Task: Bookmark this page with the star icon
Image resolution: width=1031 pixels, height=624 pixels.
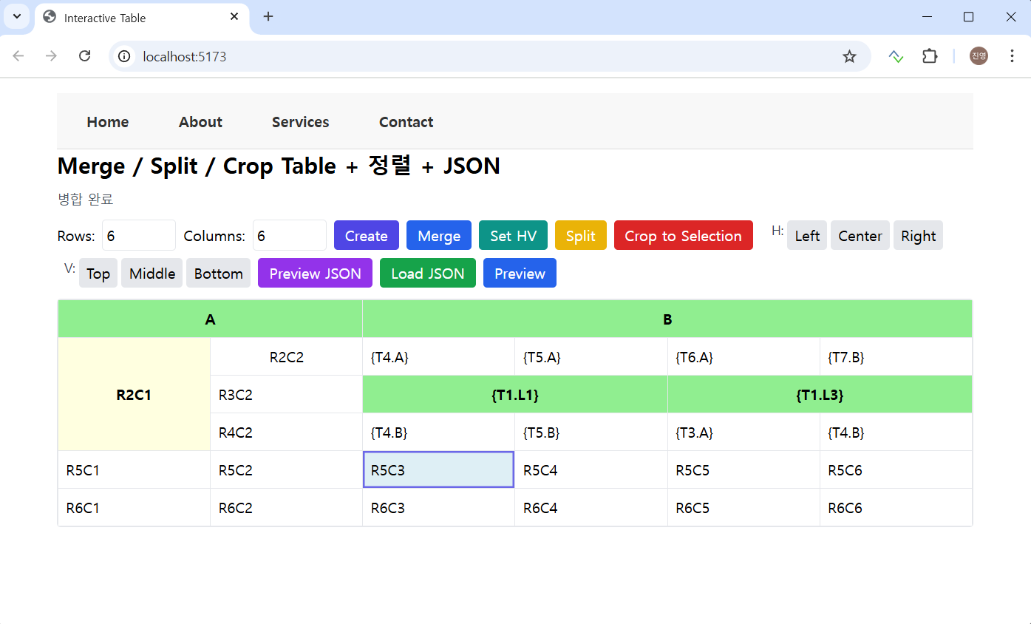Action: coord(849,56)
